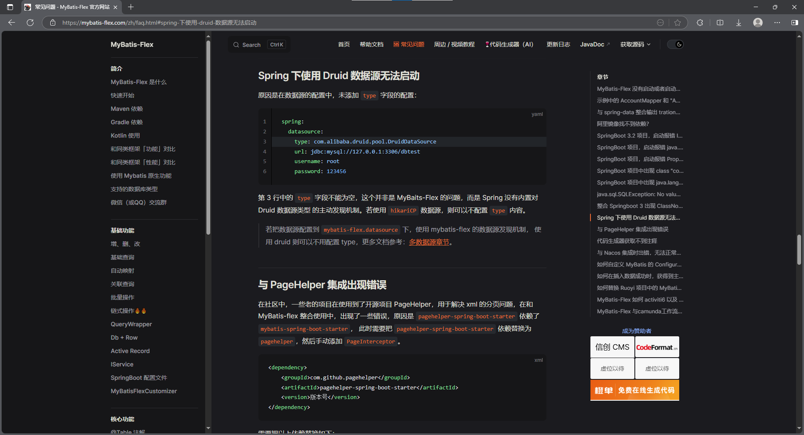Go to MyBatis-Flex home logo
The width and height of the screenshot is (804, 435).
(132, 44)
